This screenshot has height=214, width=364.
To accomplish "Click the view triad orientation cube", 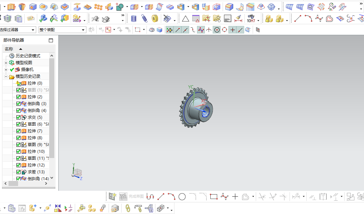I will 76,172.
